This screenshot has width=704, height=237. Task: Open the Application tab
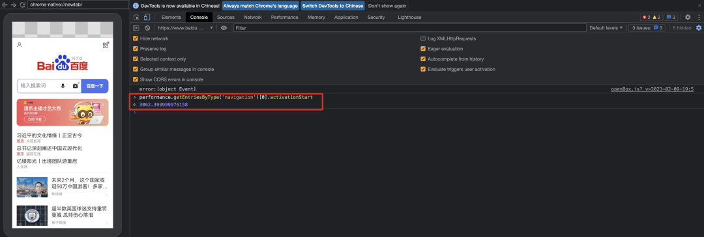[346, 17]
